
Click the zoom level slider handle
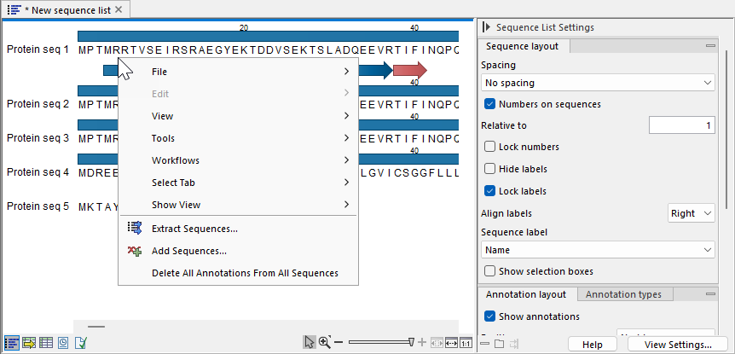pyautogui.click(x=413, y=342)
